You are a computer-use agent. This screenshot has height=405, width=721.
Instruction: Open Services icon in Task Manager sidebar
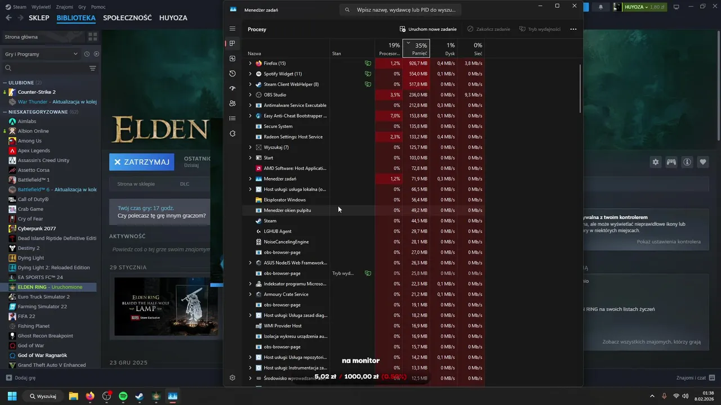[x=233, y=133]
